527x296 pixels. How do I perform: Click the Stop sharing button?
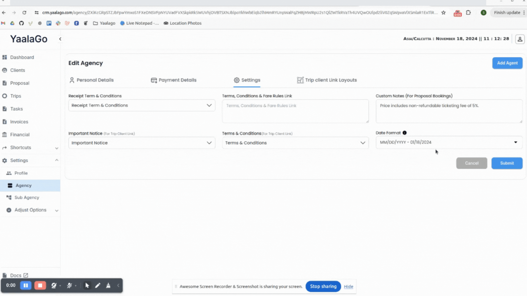323,286
